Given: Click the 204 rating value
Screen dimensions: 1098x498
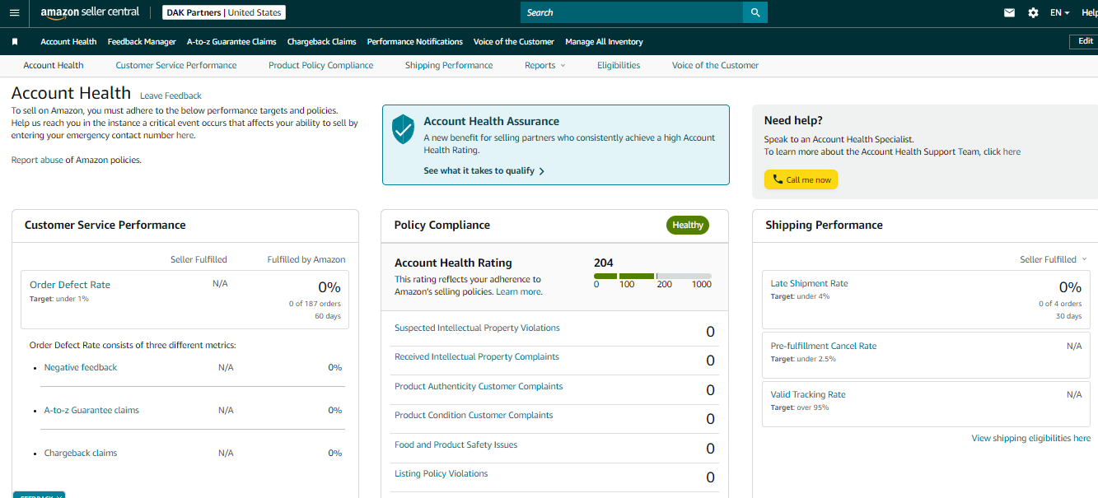Looking at the screenshot, I should pyautogui.click(x=604, y=263).
